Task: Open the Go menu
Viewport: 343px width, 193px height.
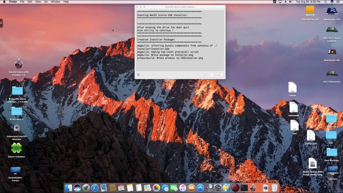Action: (46, 2)
